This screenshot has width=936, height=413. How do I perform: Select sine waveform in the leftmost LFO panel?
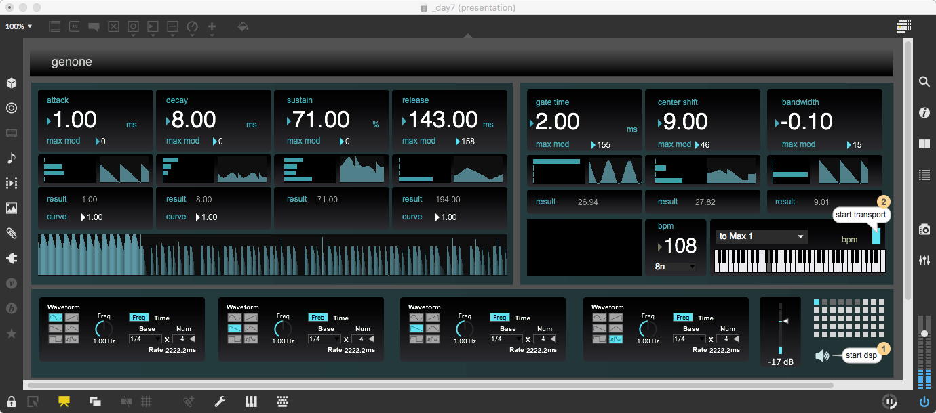click(x=55, y=318)
